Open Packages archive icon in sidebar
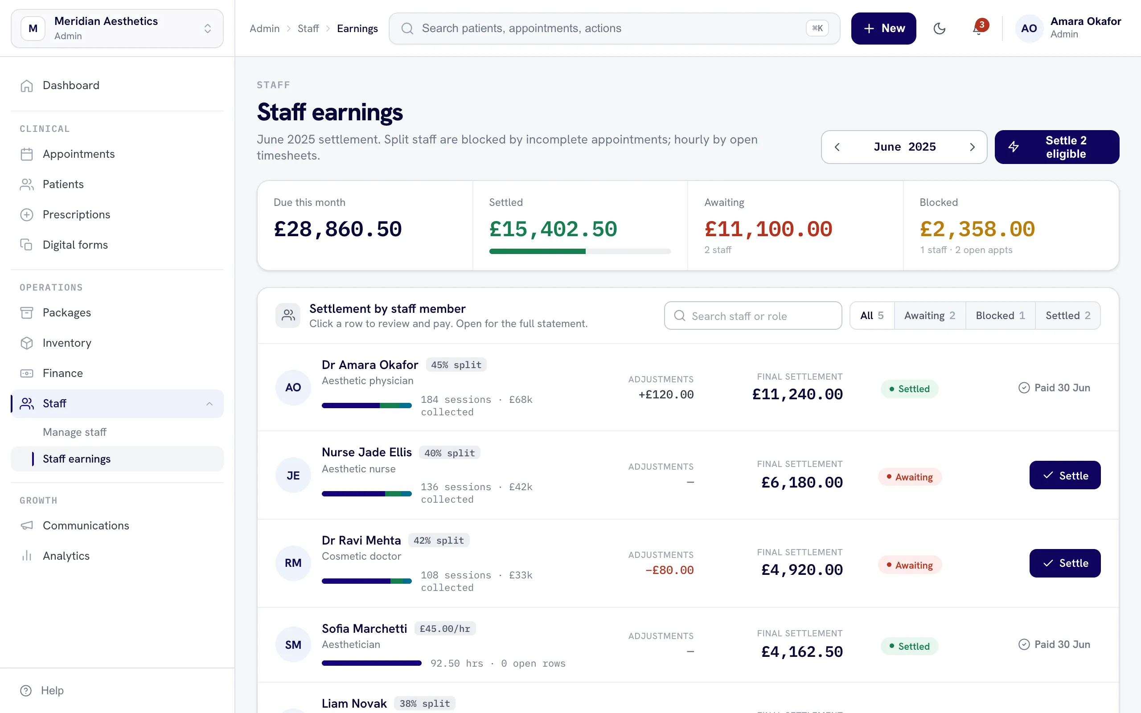 27,313
